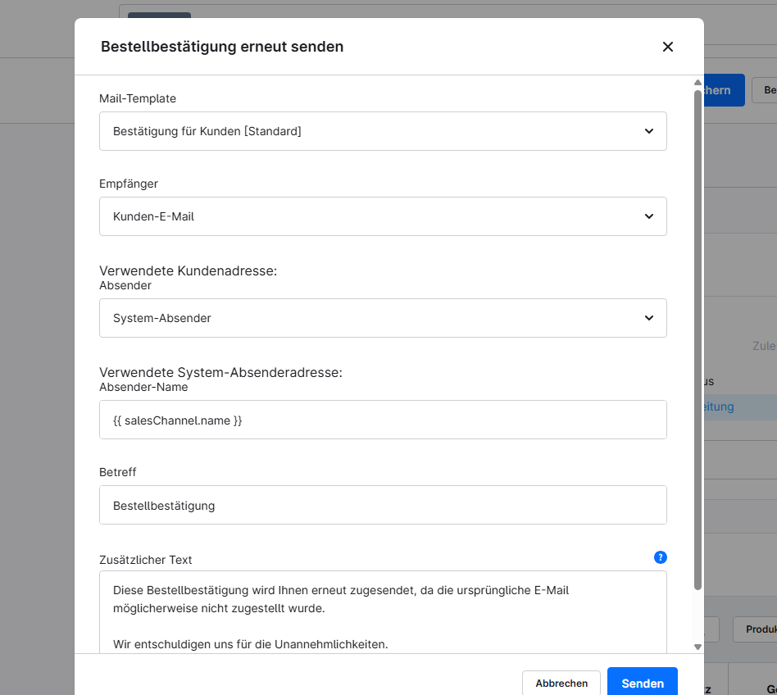
Task: Click into the Betreff input field
Action: [383, 505]
